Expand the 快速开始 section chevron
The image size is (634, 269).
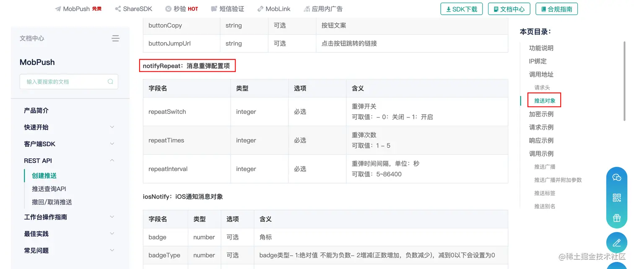click(112, 127)
